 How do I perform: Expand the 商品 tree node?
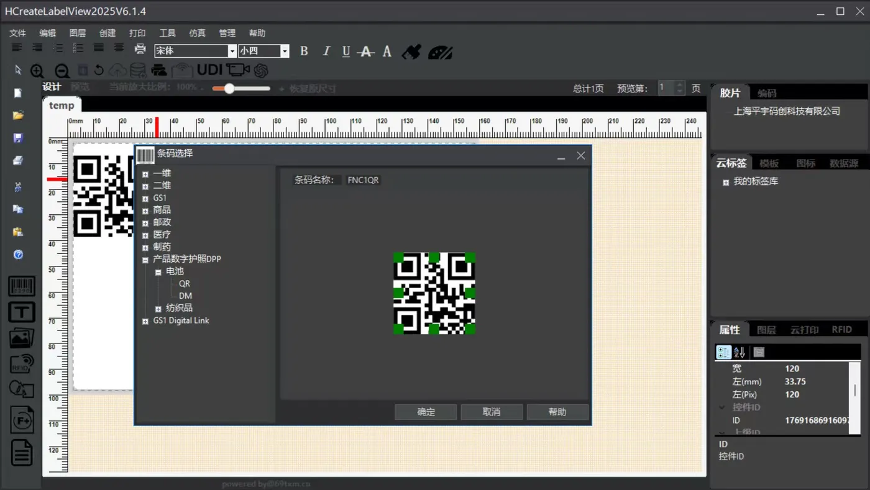[x=145, y=211]
